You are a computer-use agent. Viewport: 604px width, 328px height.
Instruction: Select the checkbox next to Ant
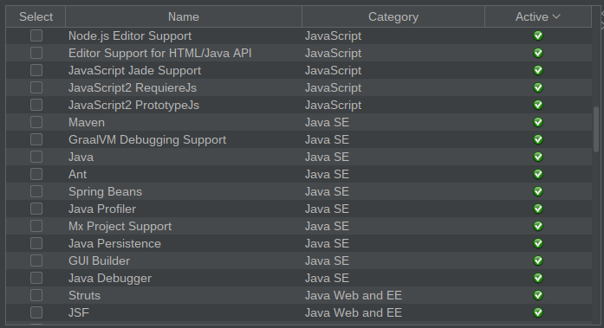[36, 174]
